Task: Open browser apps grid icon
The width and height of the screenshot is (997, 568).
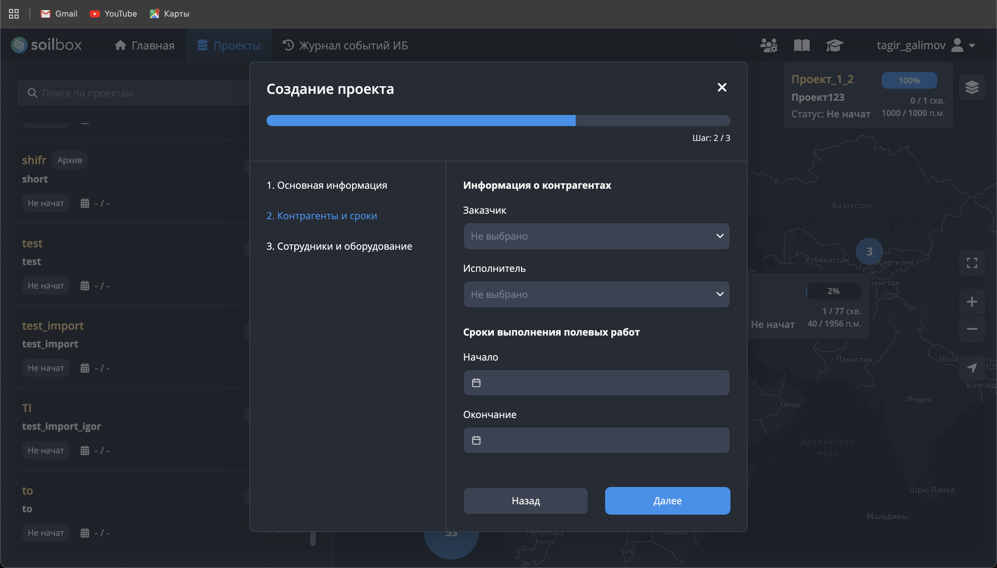Action: pyautogui.click(x=14, y=14)
